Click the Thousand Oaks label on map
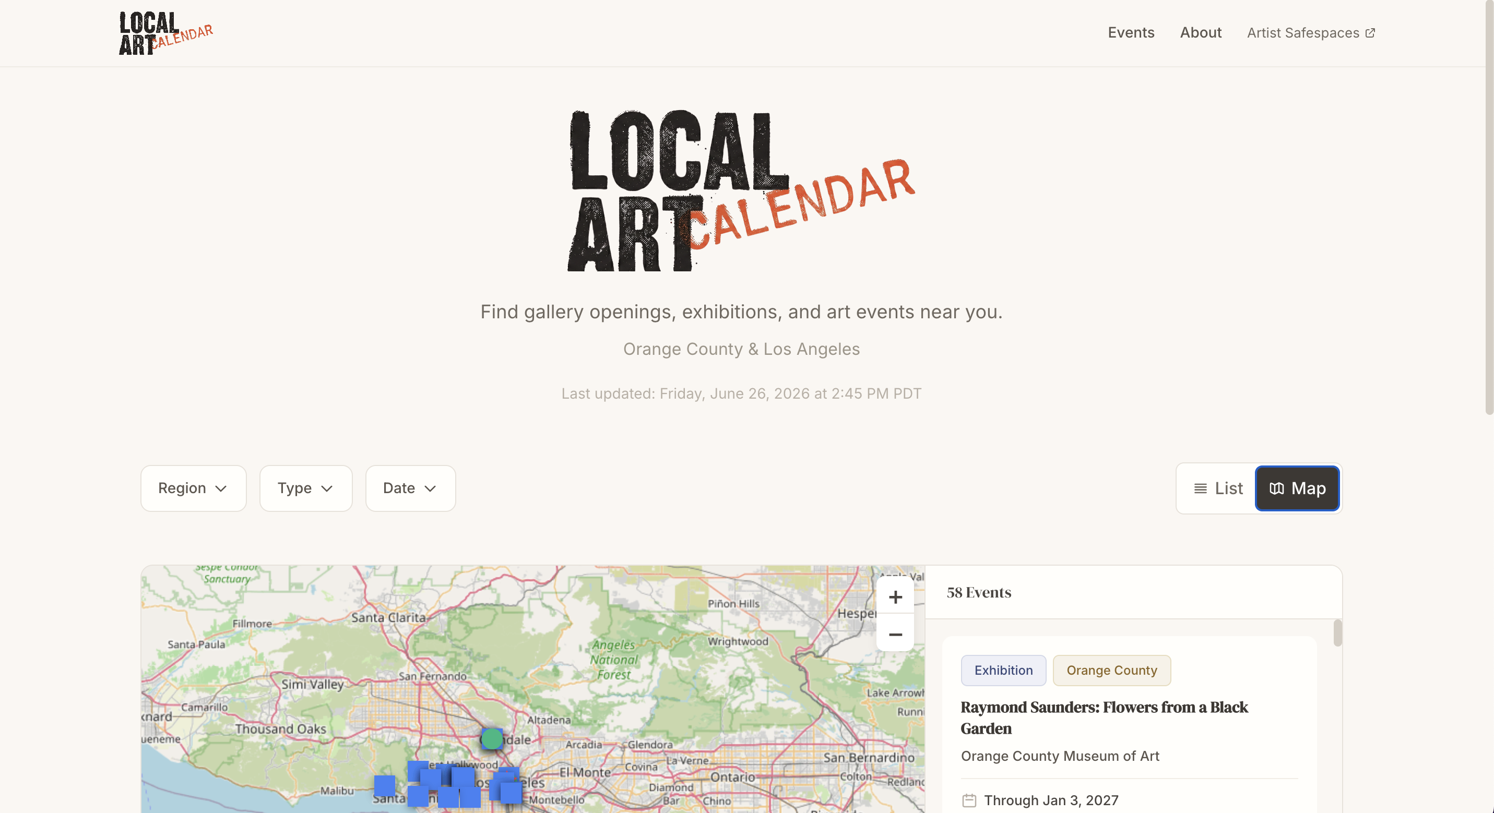 pyautogui.click(x=280, y=728)
